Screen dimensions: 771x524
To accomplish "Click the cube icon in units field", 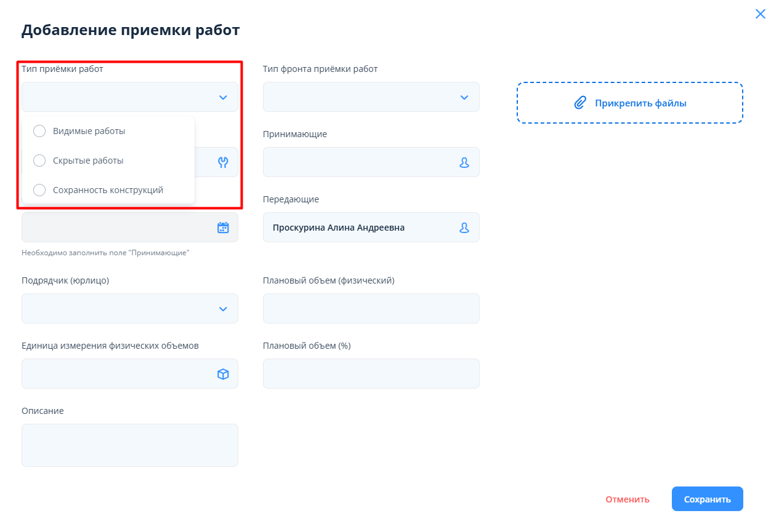I will [223, 374].
